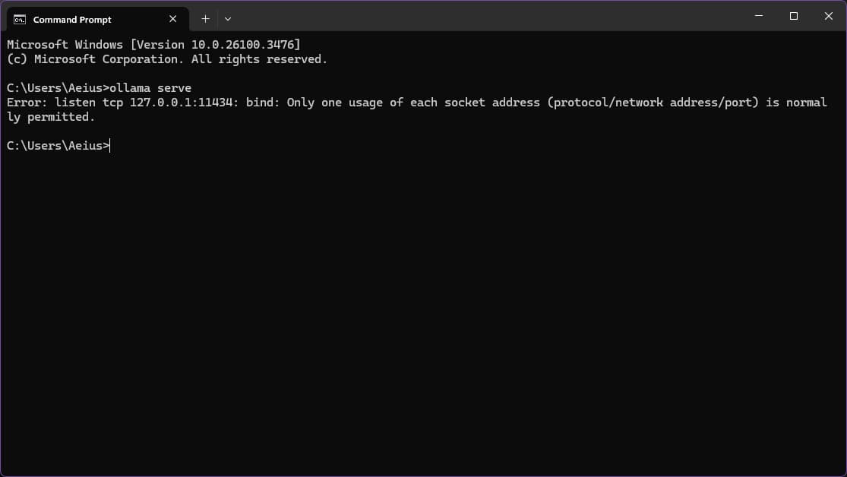Image resolution: width=847 pixels, height=477 pixels.
Task: Close the Command Prompt tab
Action: 173,19
